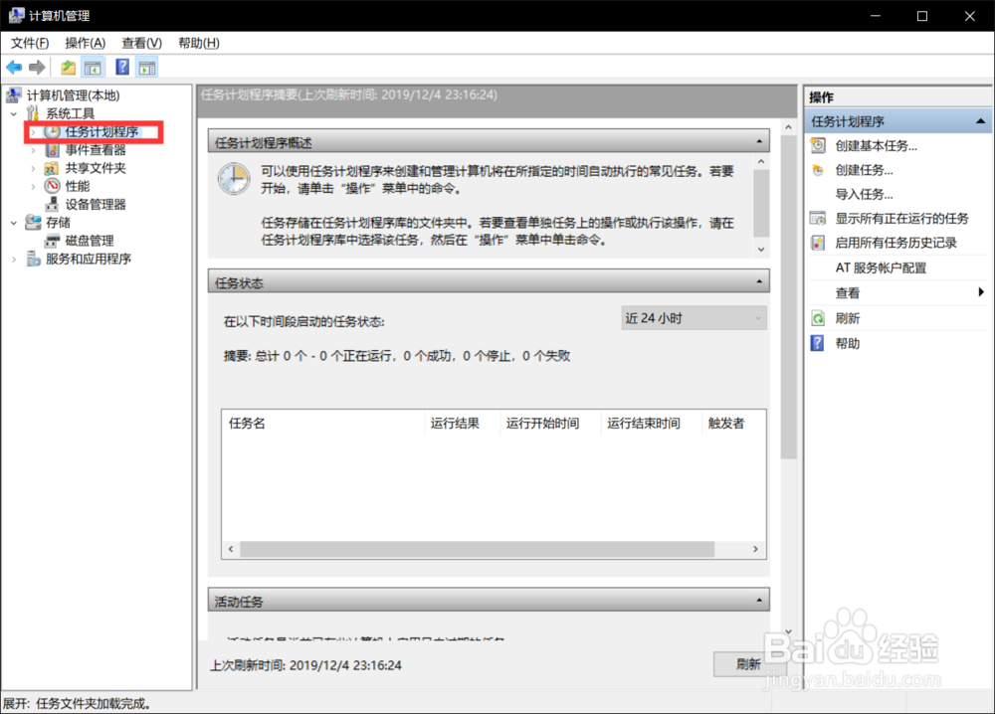The width and height of the screenshot is (995, 714).
Task: Open the 查看(V) menu
Action: pos(141,43)
